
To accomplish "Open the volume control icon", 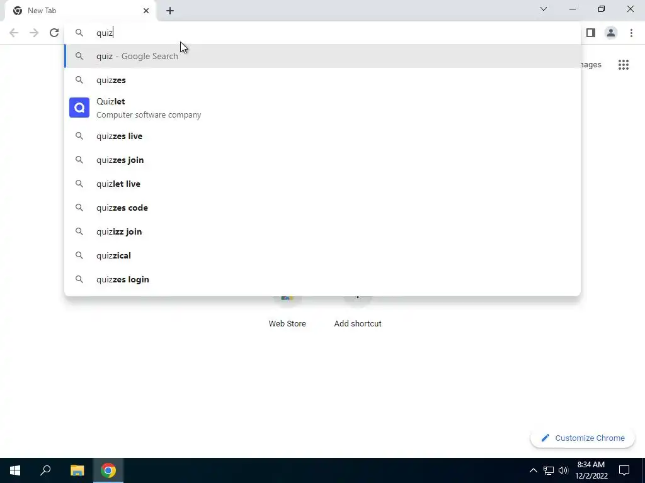I will point(563,470).
